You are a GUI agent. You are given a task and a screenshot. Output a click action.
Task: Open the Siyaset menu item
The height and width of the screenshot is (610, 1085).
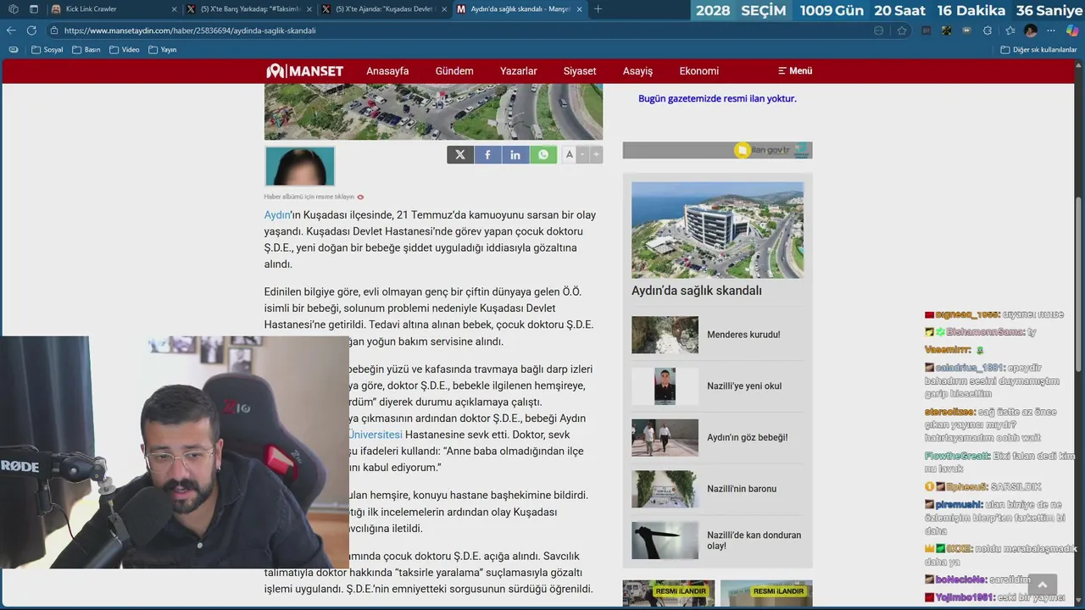[580, 71]
